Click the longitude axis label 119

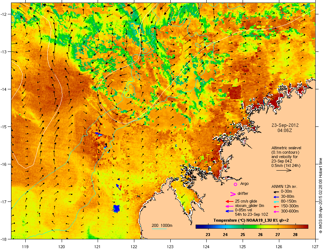click(x=25, y=246)
